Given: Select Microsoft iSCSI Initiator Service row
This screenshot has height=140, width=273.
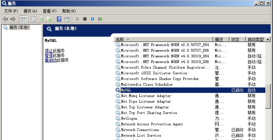Looking at the screenshot, I should (190, 73).
